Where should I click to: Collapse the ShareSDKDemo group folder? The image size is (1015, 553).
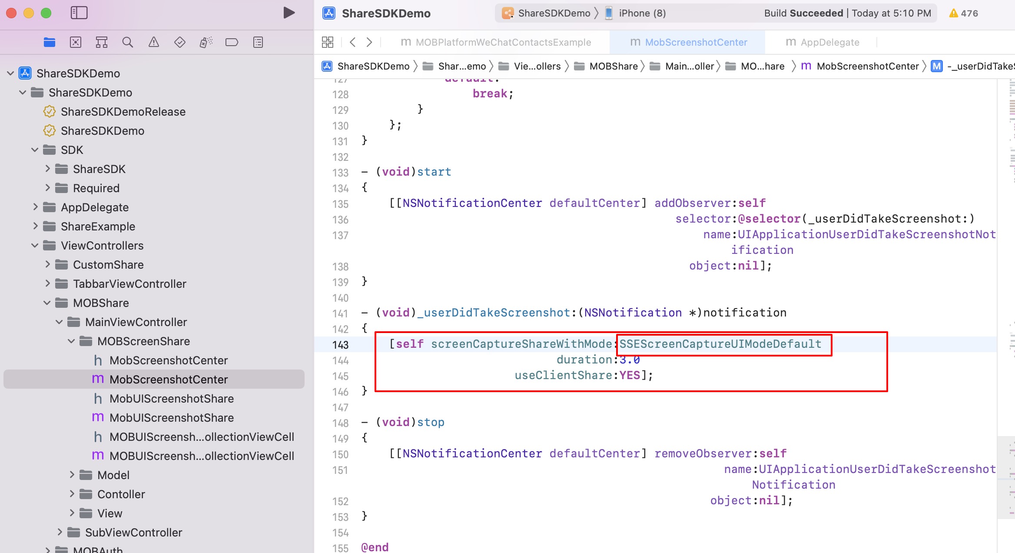(23, 93)
